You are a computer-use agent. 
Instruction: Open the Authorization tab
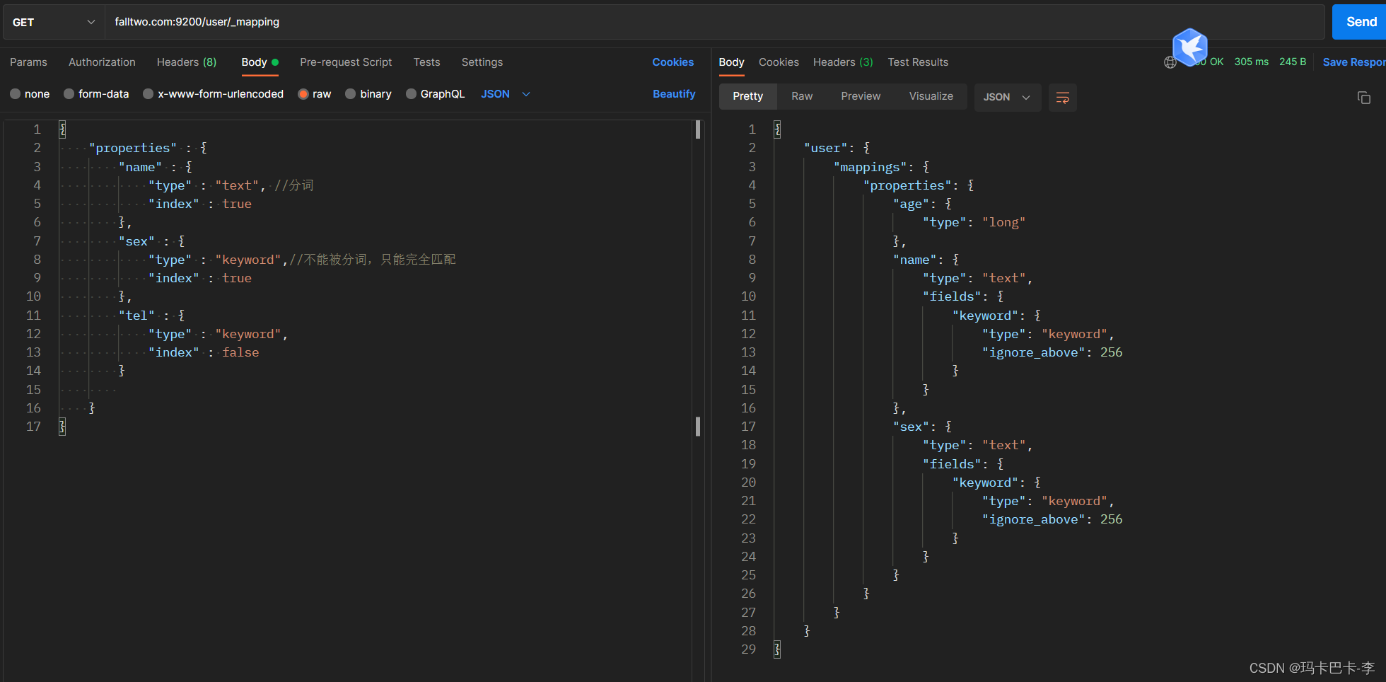pos(102,62)
